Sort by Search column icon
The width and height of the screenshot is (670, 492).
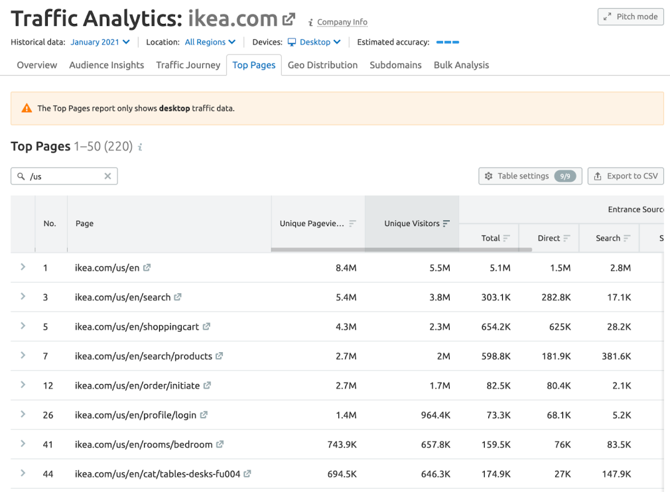628,238
